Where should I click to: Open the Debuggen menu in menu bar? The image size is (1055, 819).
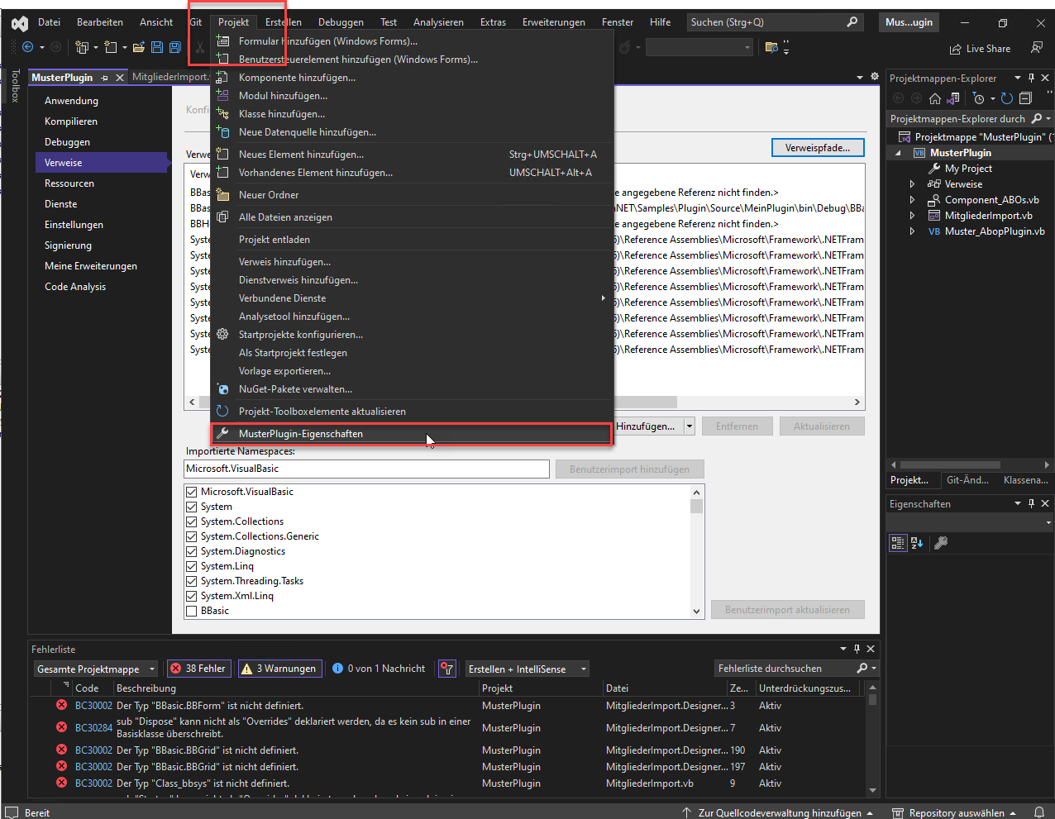pyautogui.click(x=341, y=22)
